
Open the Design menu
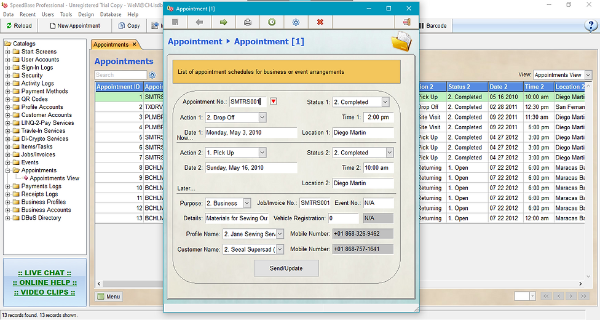coord(86,14)
